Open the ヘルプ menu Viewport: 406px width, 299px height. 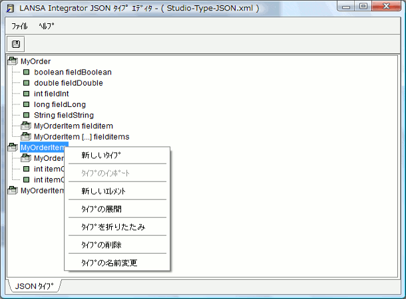coord(47,26)
